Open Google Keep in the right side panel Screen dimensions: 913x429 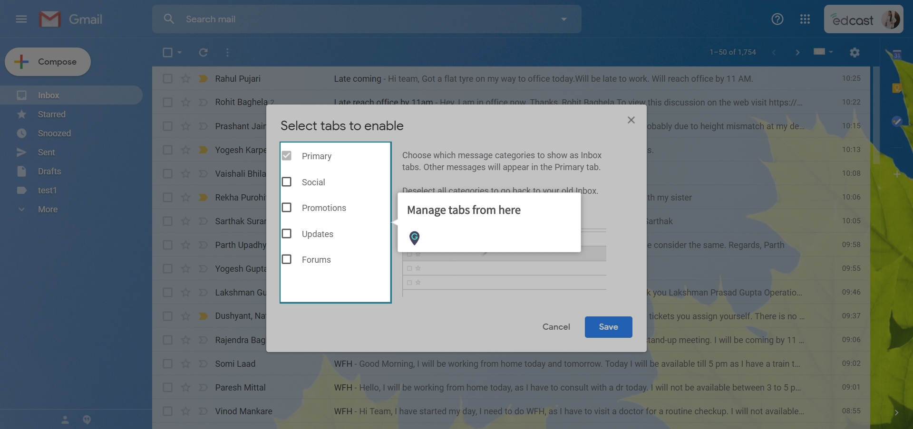[x=897, y=87]
